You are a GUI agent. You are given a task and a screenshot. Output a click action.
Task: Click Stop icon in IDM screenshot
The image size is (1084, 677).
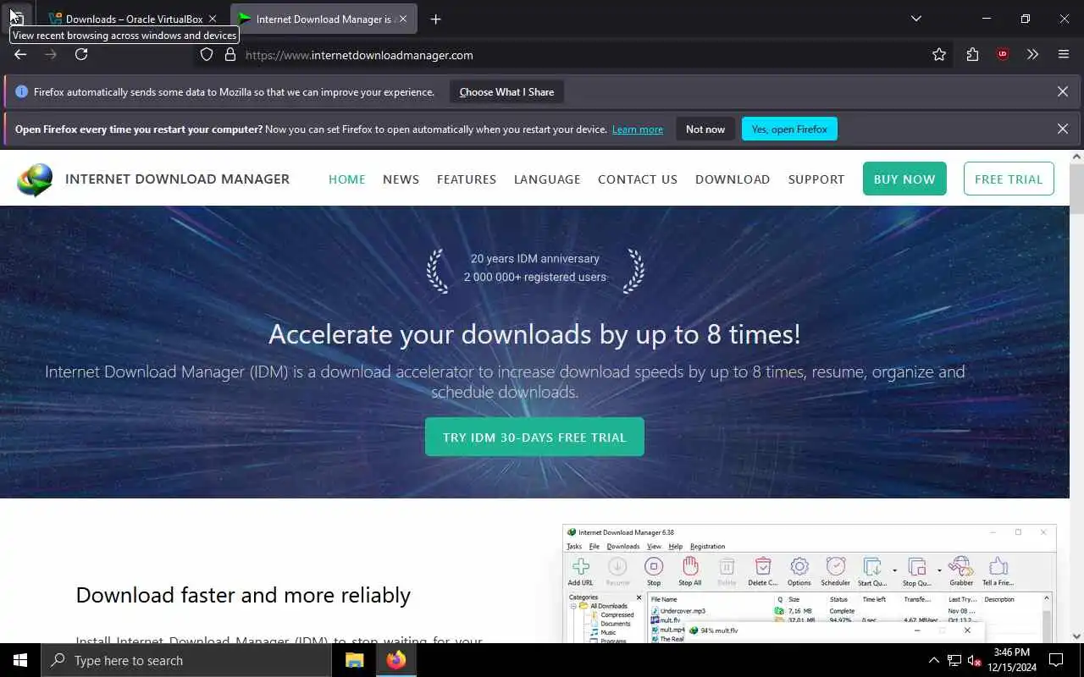point(654,571)
